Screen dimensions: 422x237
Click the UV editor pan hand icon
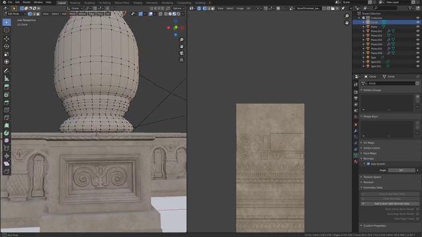point(347,23)
